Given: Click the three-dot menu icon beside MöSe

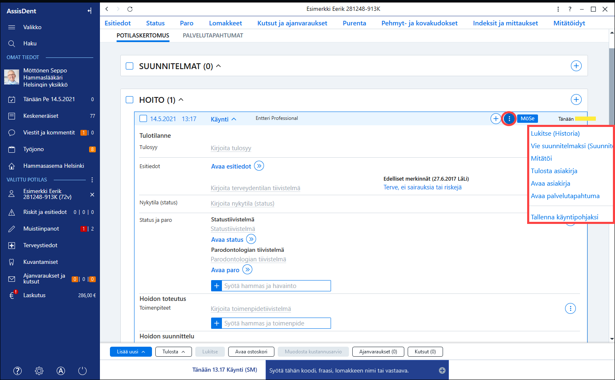Looking at the screenshot, I should pos(509,119).
